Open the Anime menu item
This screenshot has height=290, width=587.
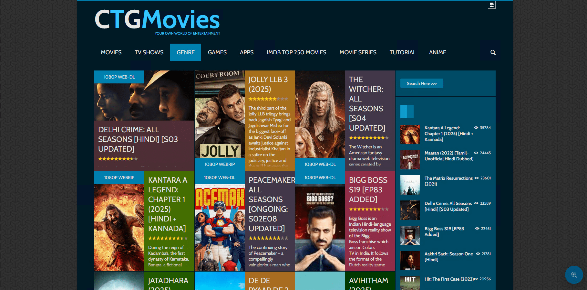438,52
